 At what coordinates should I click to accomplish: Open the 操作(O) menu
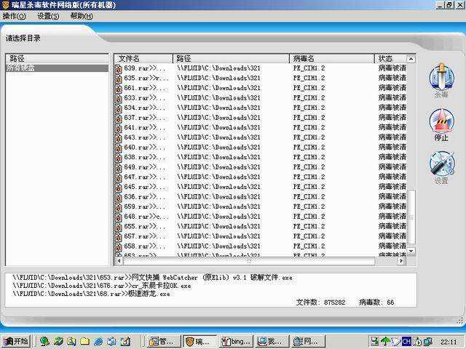click(15, 16)
